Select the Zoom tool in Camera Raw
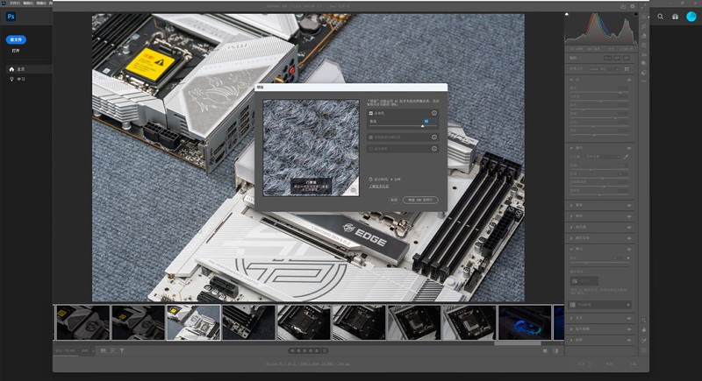 pyautogui.click(x=644, y=321)
